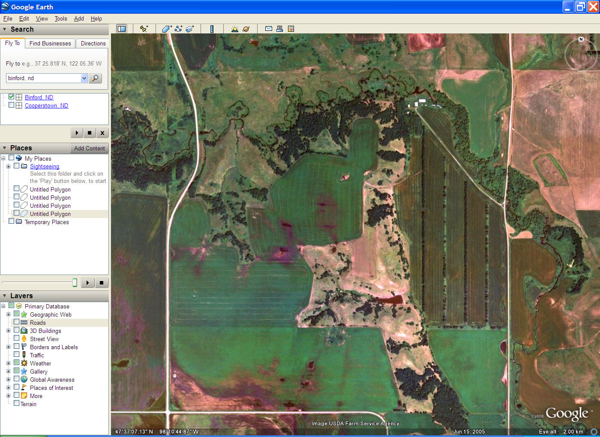Open the Add menu
600x437 pixels.
tap(79, 18)
